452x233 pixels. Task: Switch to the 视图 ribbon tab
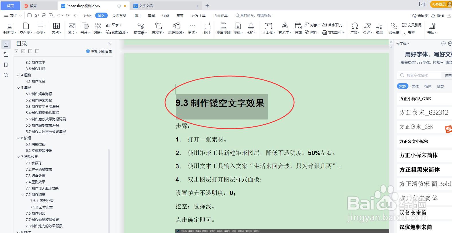click(166, 15)
